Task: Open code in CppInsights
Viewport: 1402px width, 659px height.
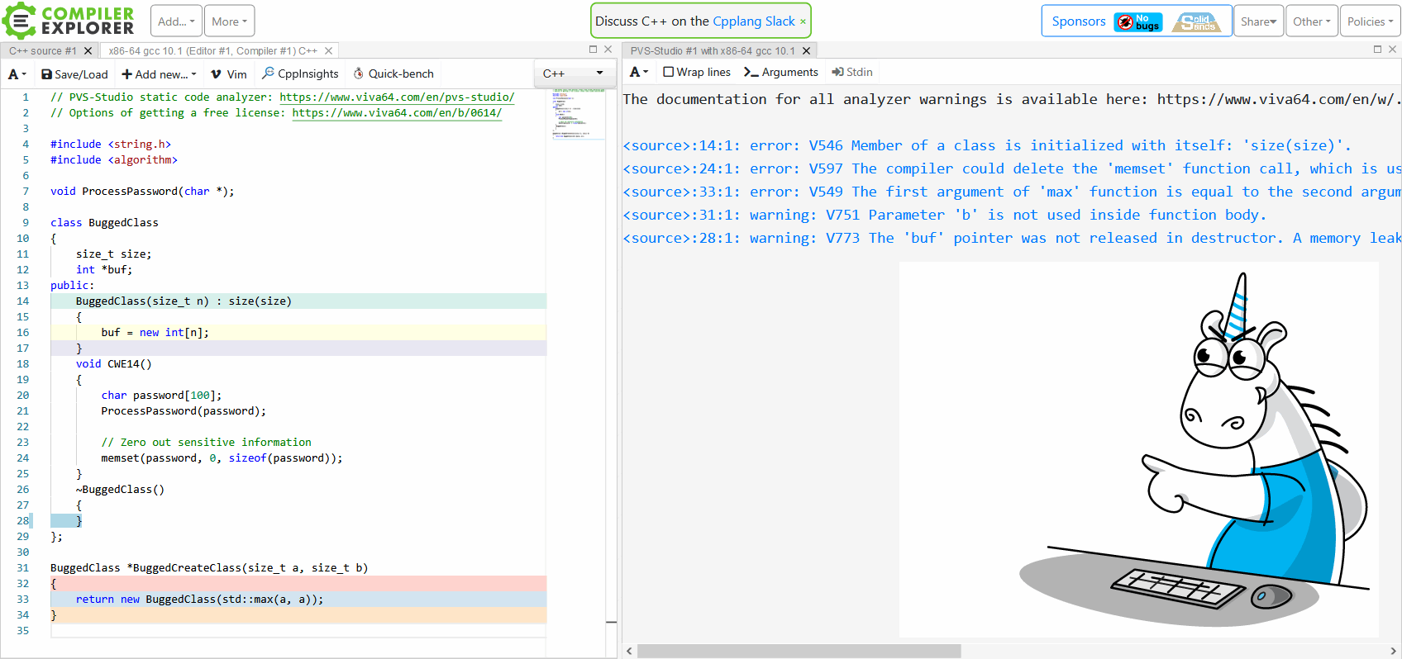Action: pyautogui.click(x=300, y=74)
